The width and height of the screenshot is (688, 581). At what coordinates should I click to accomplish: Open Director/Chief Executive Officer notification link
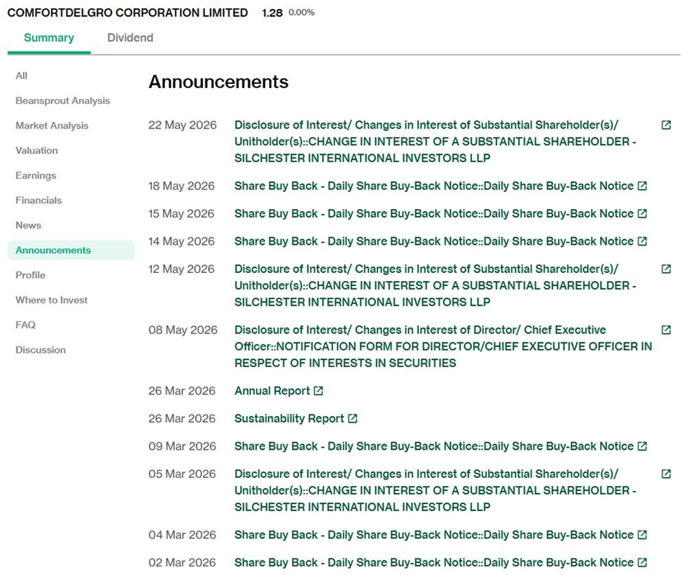click(443, 347)
